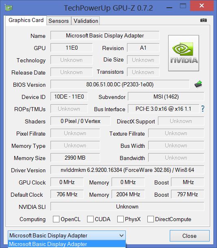Click the Texture Fillrate Unknown field

click(176, 133)
